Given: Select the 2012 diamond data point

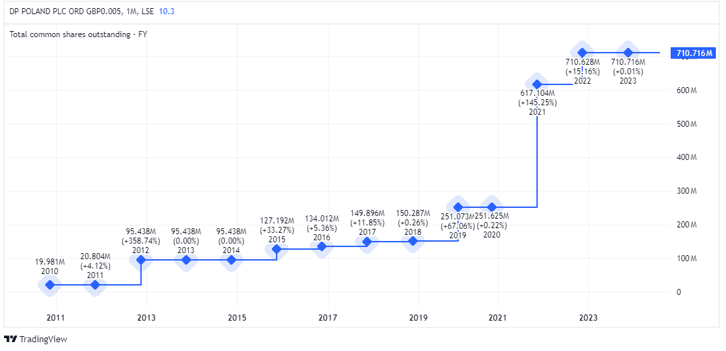Looking at the screenshot, I should coord(141,260).
